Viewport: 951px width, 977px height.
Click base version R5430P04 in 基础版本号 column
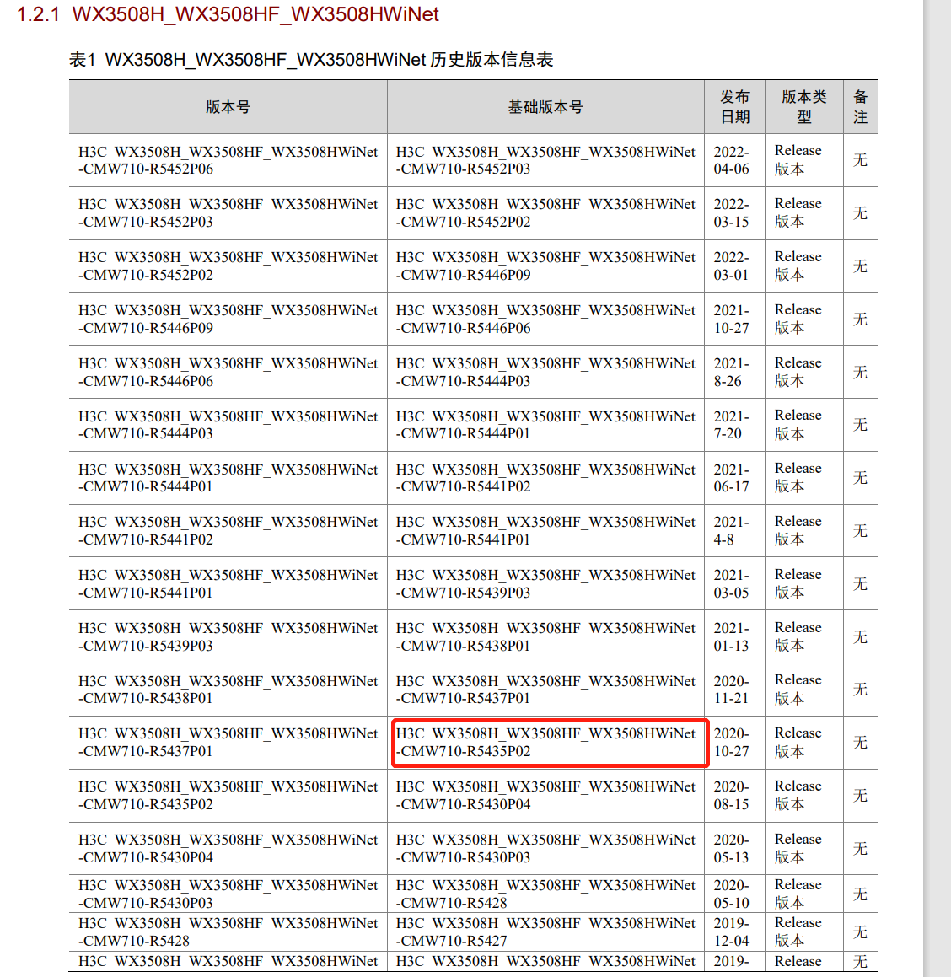click(x=545, y=796)
